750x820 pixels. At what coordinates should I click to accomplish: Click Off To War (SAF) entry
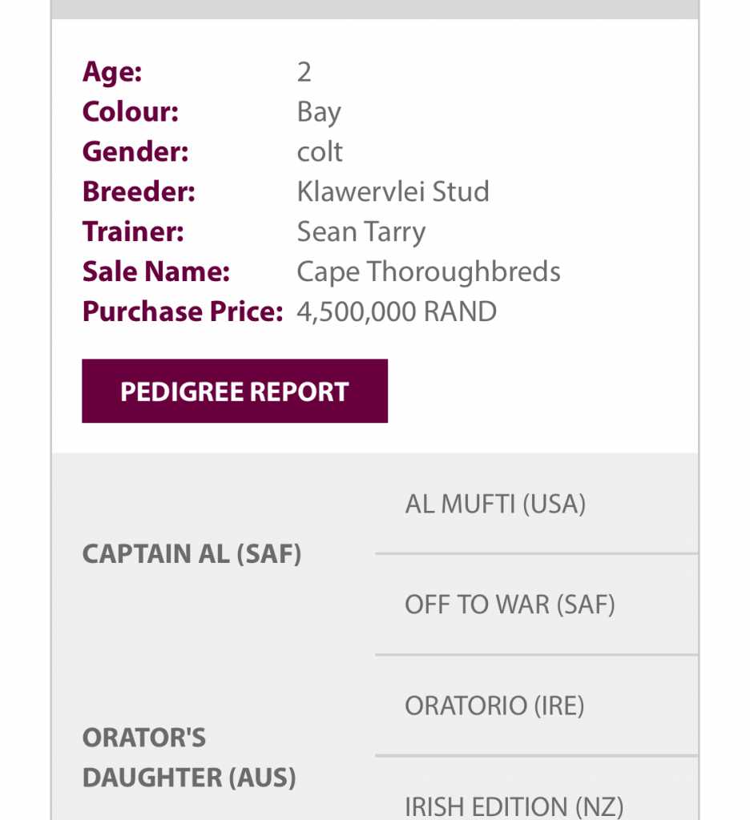pos(510,604)
